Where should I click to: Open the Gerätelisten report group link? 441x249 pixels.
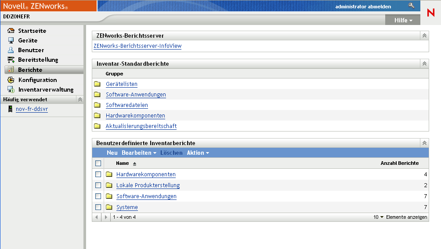pos(122,84)
